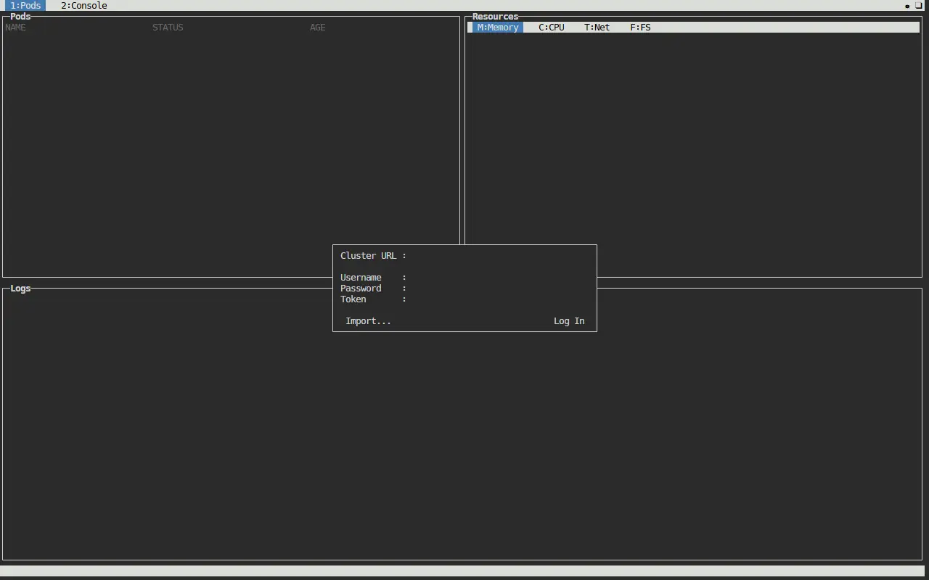Click the Log In button
Image resolution: width=929 pixels, height=580 pixels.
coord(569,321)
